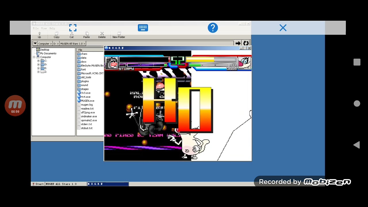
Task: Tap the fullscreen brackets icon in overlay bar
Action: pos(73,28)
